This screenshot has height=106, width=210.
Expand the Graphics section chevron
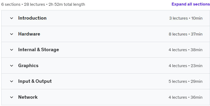[x=12, y=66]
